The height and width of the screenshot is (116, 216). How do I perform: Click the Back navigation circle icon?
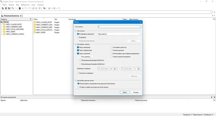(49, 8)
